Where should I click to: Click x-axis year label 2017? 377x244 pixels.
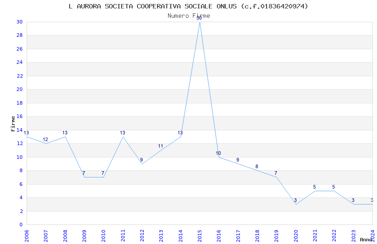(238, 236)
